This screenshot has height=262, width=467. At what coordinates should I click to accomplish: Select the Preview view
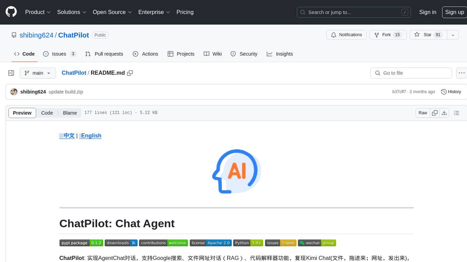pyautogui.click(x=22, y=113)
